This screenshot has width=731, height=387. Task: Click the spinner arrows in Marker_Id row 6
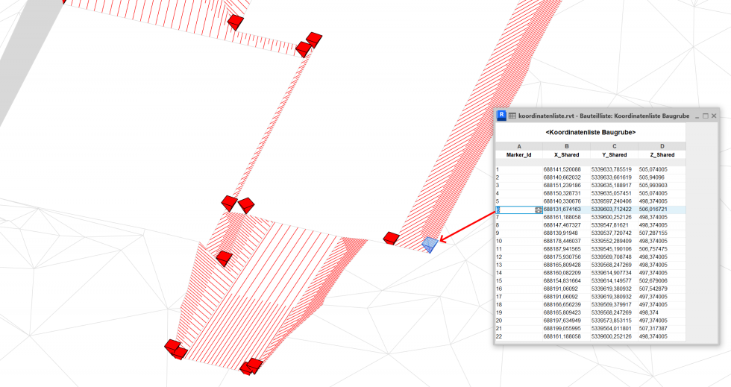click(538, 210)
